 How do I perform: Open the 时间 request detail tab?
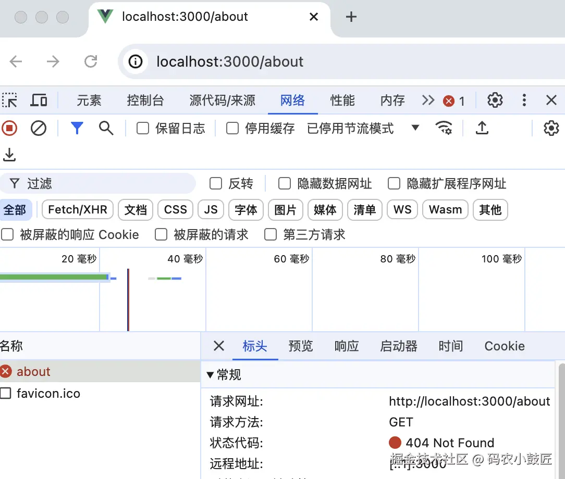pyautogui.click(x=451, y=346)
